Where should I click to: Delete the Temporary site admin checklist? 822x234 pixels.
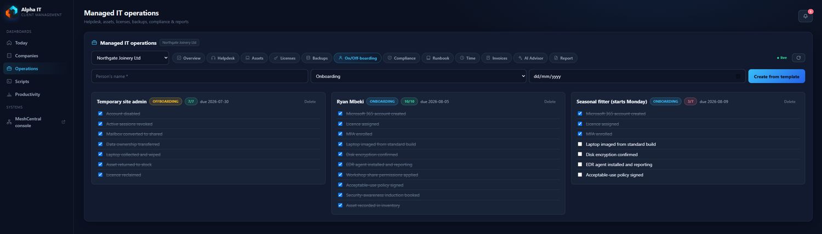(x=310, y=101)
